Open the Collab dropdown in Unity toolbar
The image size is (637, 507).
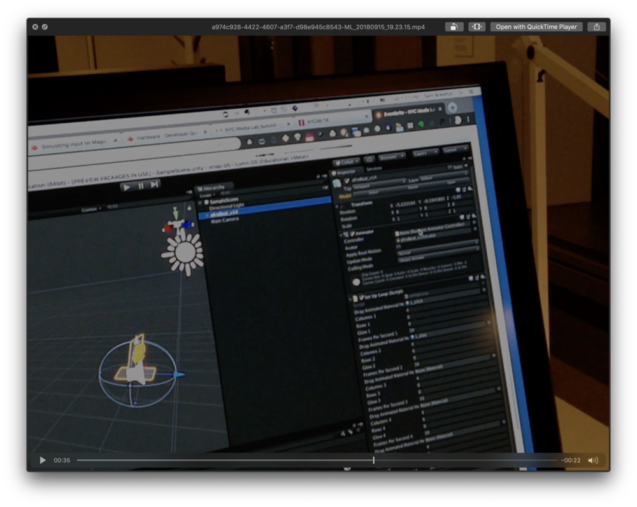click(x=348, y=163)
